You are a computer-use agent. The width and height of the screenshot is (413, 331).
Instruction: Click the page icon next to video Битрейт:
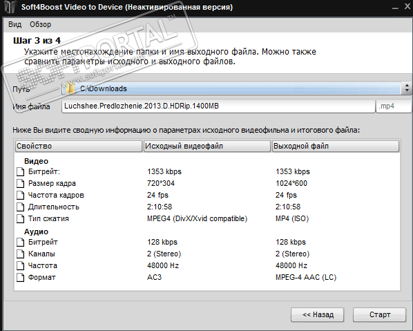point(20,172)
